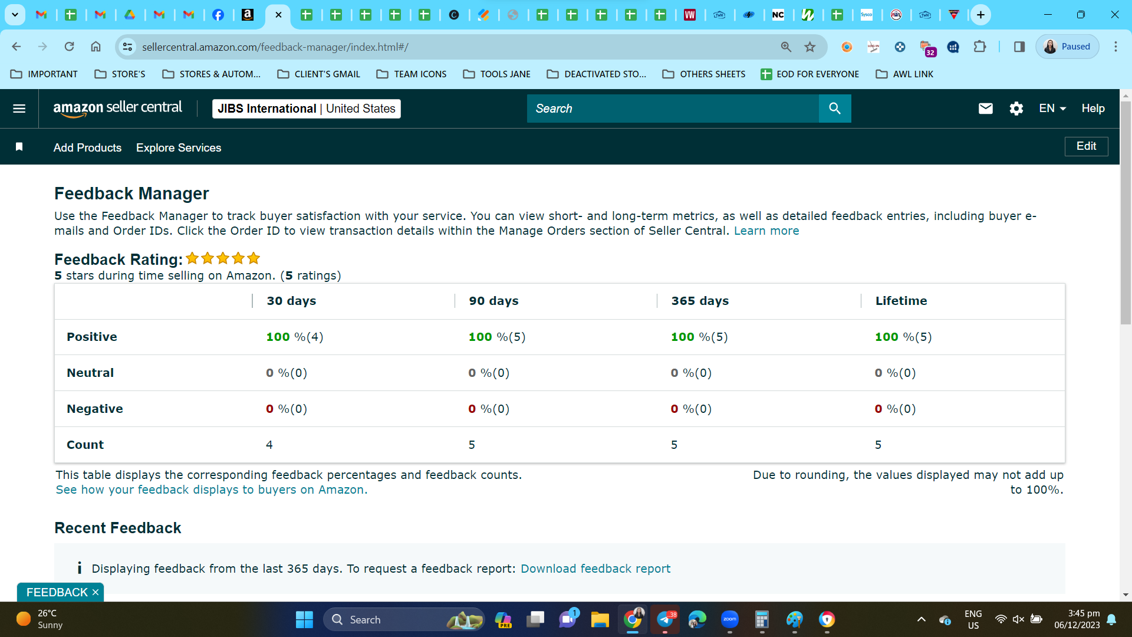1132x637 pixels.
Task: Click into the Seller Central search field
Action: (673, 109)
